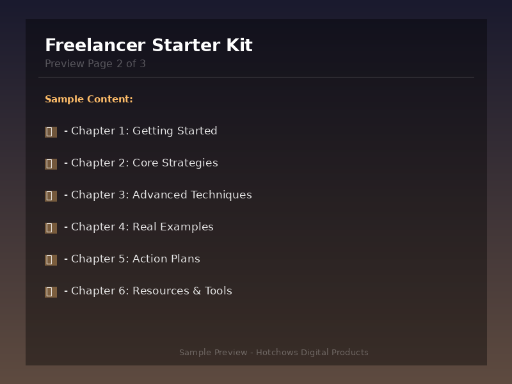Click the Chapter 5 book icon

click(51, 260)
